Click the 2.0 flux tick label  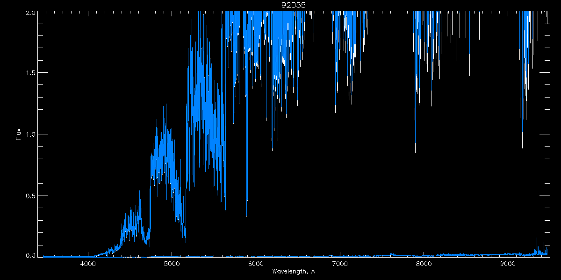[30, 13]
